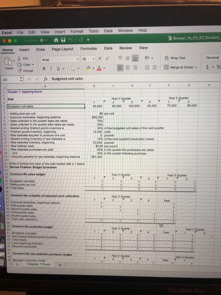Toggle Underline formatting
The image size is (221, 295).
[58, 68]
